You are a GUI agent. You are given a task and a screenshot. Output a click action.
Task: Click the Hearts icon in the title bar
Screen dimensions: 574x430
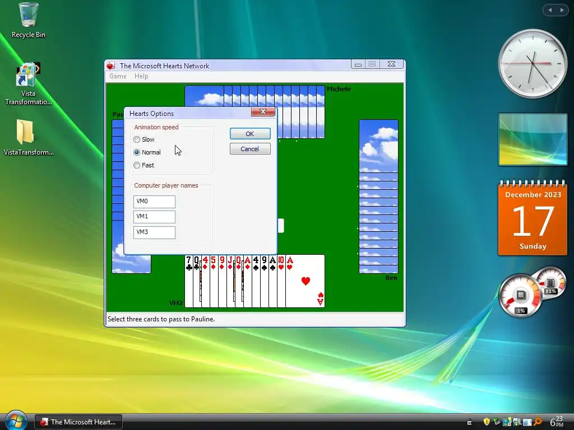coord(111,66)
